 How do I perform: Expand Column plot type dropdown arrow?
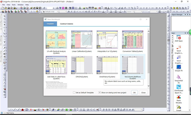pos(25,110)
